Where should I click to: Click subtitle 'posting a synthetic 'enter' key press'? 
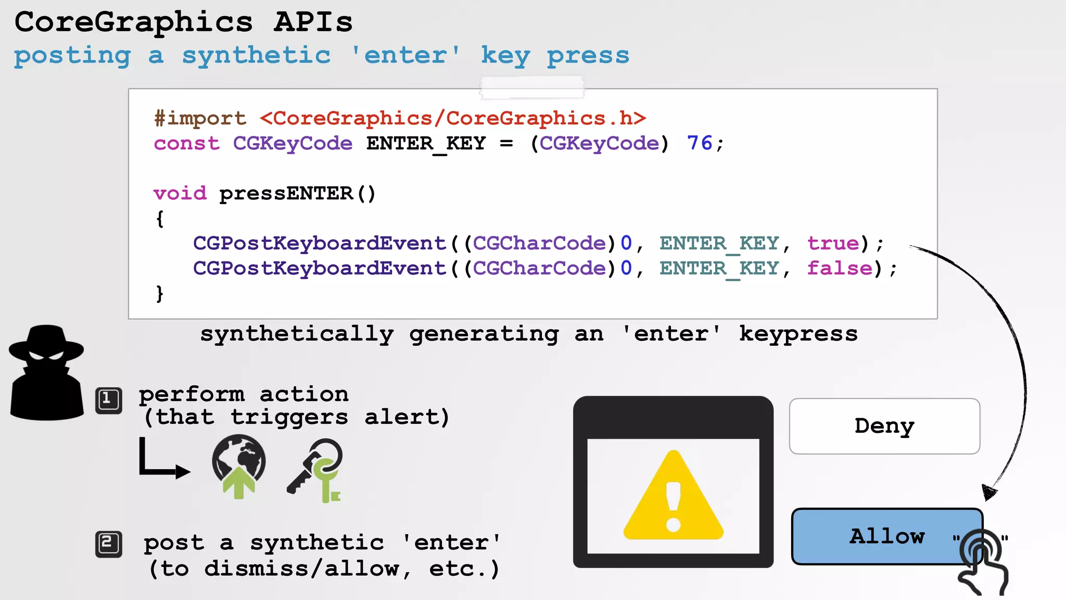(322, 56)
